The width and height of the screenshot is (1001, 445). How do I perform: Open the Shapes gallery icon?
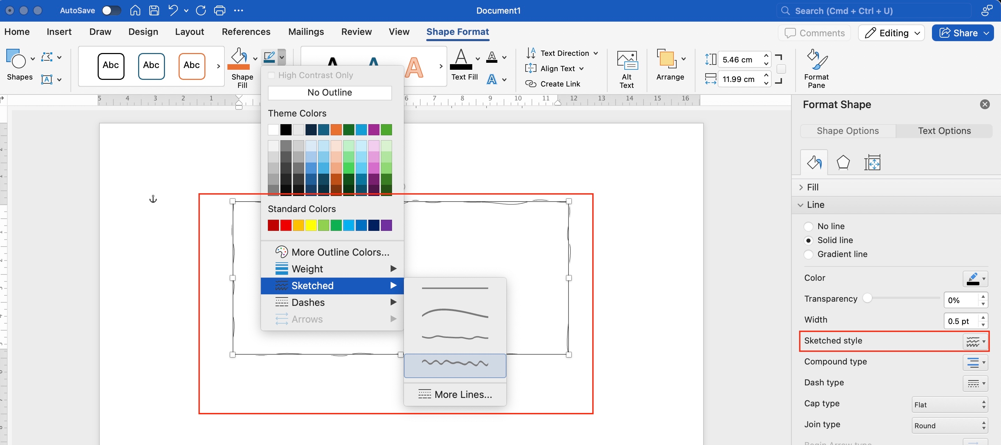16,58
